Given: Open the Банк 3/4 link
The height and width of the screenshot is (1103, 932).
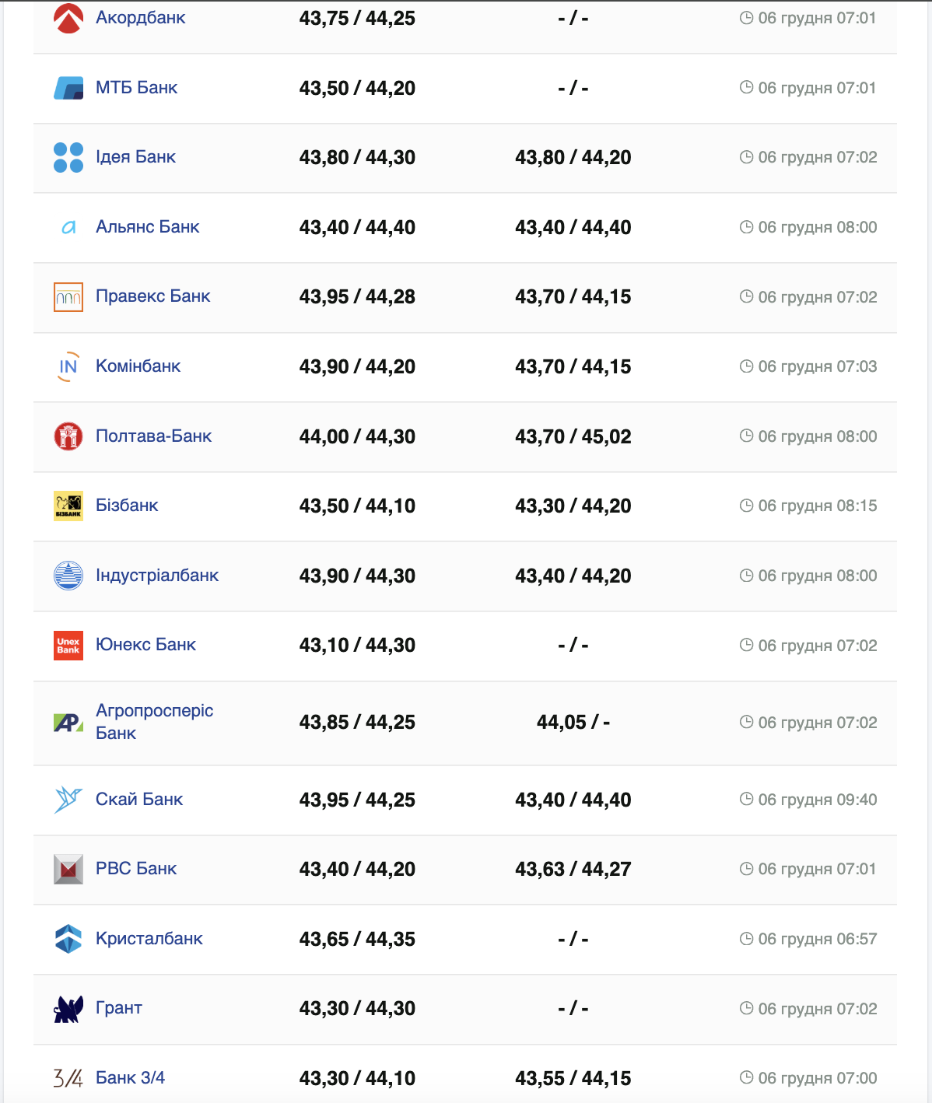Looking at the screenshot, I should (130, 1078).
